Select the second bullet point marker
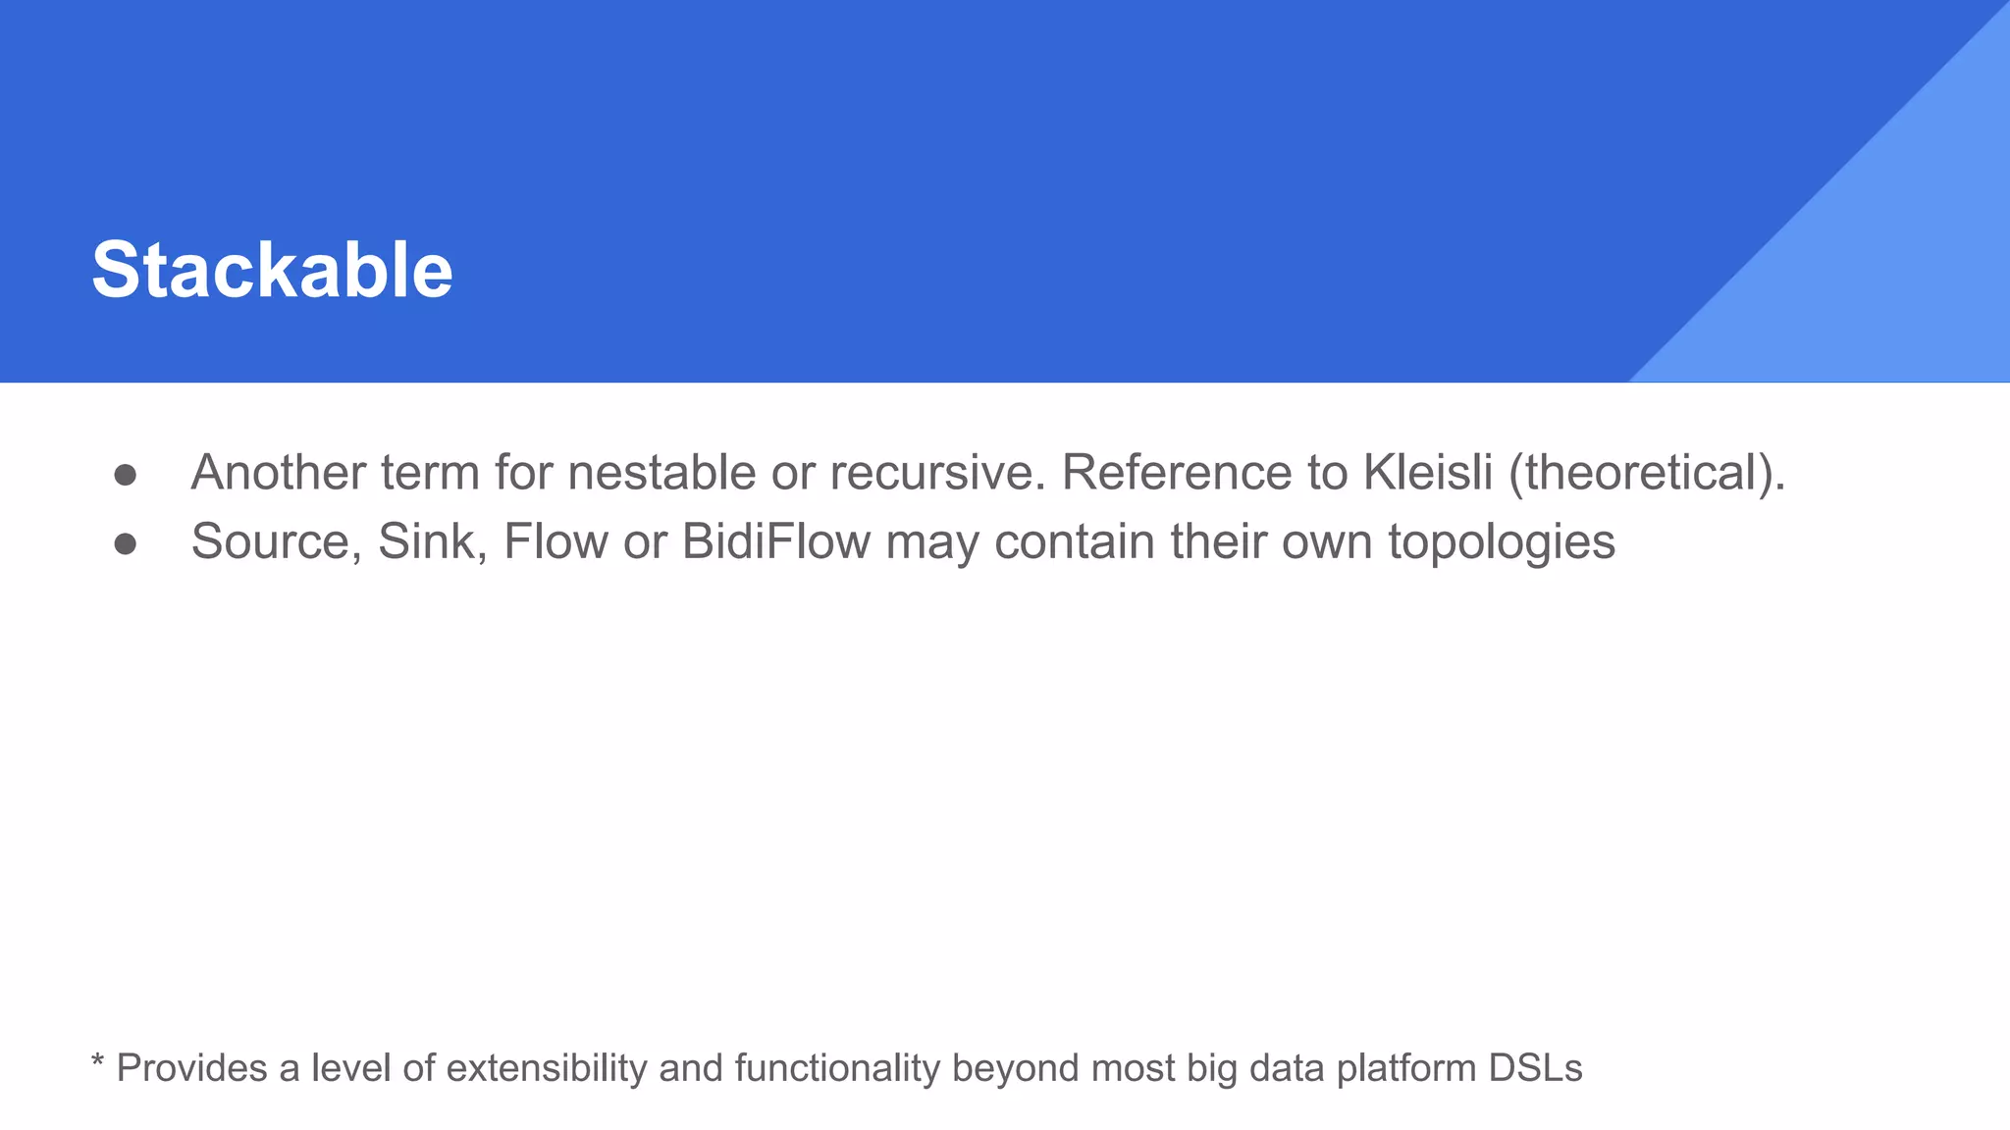Image resolution: width=2010 pixels, height=1130 pixels. [x=125, y=544]
